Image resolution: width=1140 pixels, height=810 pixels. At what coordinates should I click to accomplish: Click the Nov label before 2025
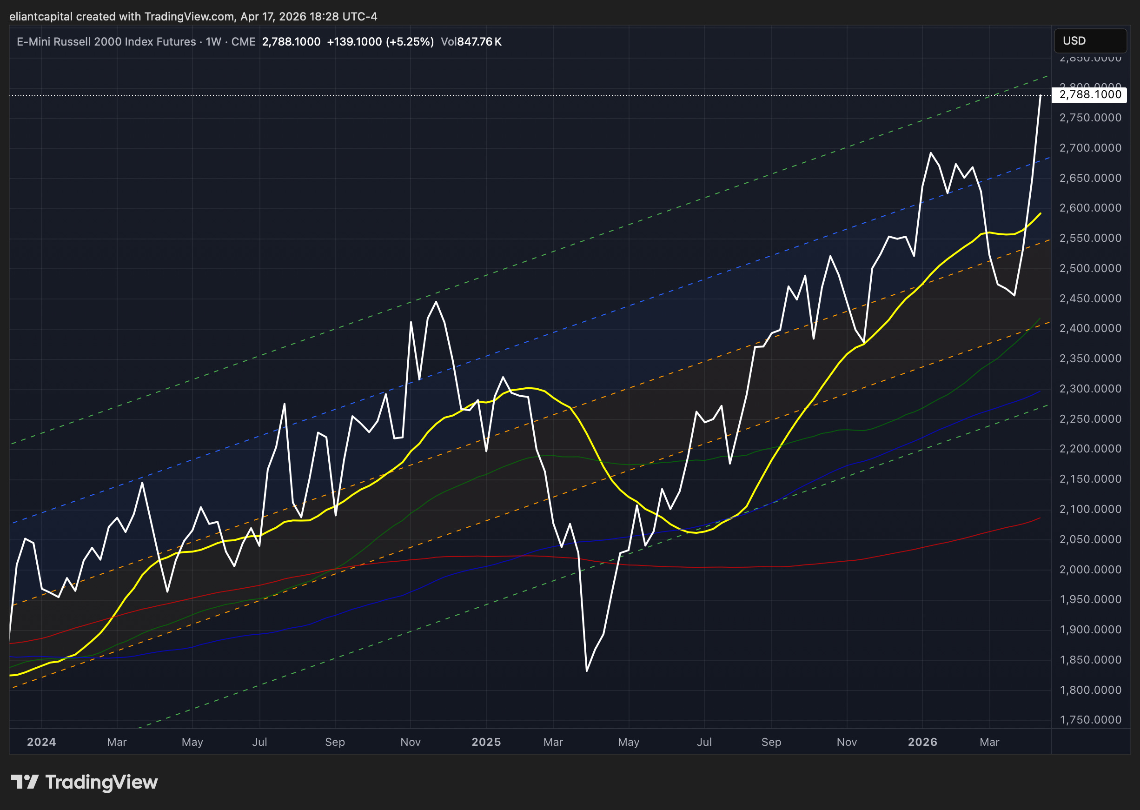(411, 742)
